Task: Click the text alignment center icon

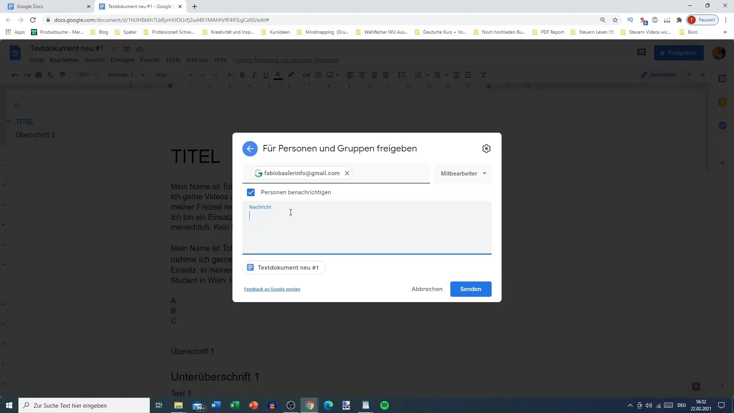Action: tap(362, 75)
